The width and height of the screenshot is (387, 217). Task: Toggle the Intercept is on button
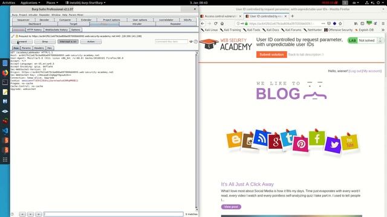coord(68,42)
